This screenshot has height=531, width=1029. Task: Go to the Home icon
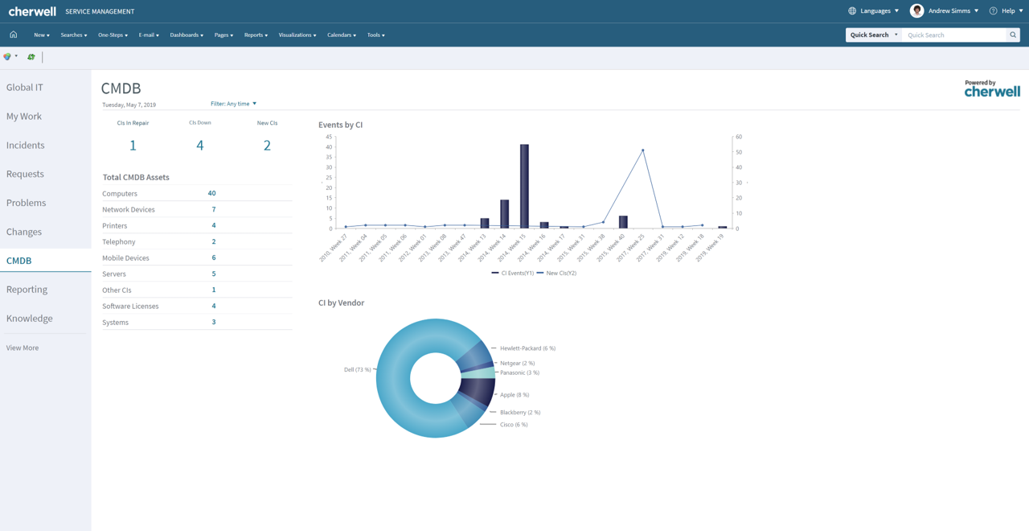click(13, 35)
